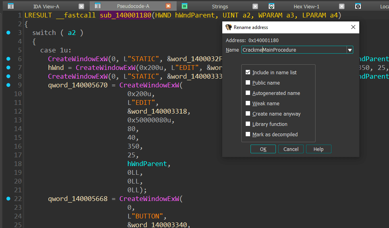Close the Strings tab
This screenshot has height=228, width=389.
click(255, 6)
